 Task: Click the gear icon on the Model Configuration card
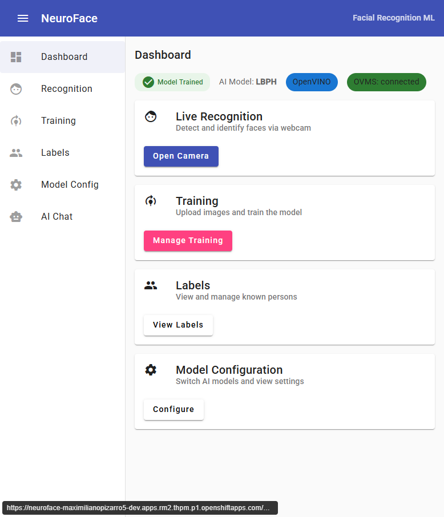[x=151, y=369]
